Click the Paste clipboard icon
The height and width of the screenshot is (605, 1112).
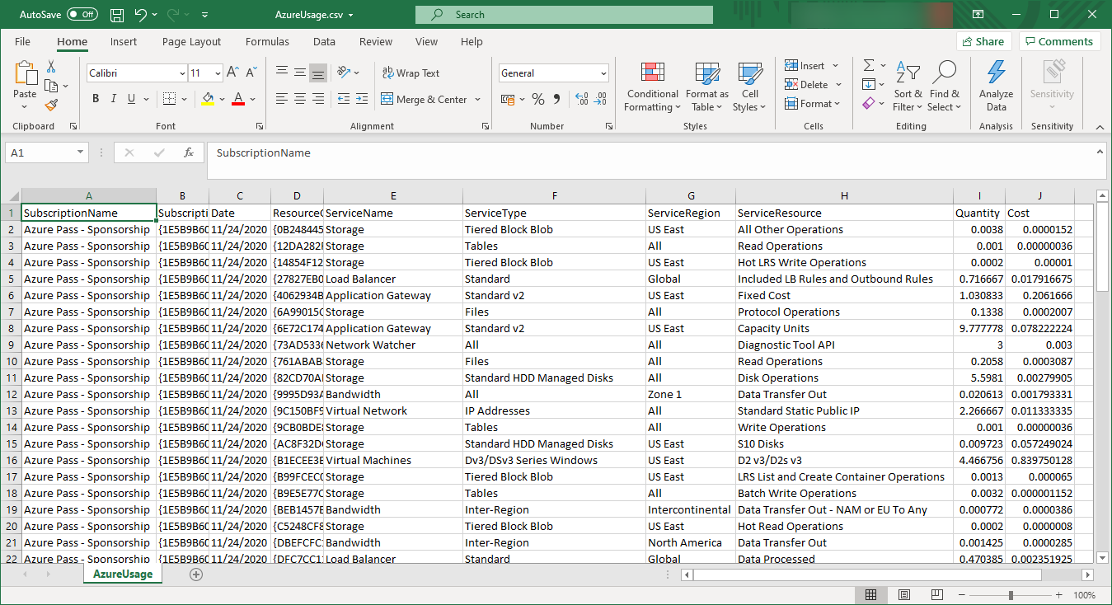(26, 73)
